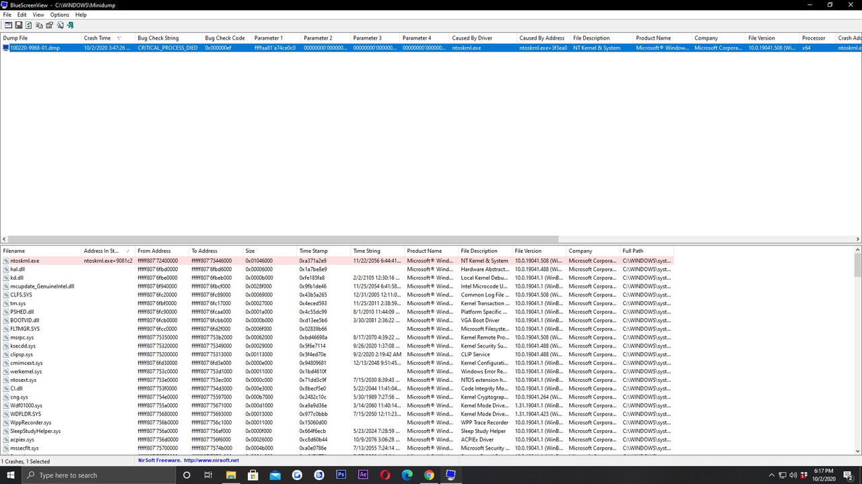Refresh the crash list with the toolbar icon

pyautogui.click(x=28, y=25)
